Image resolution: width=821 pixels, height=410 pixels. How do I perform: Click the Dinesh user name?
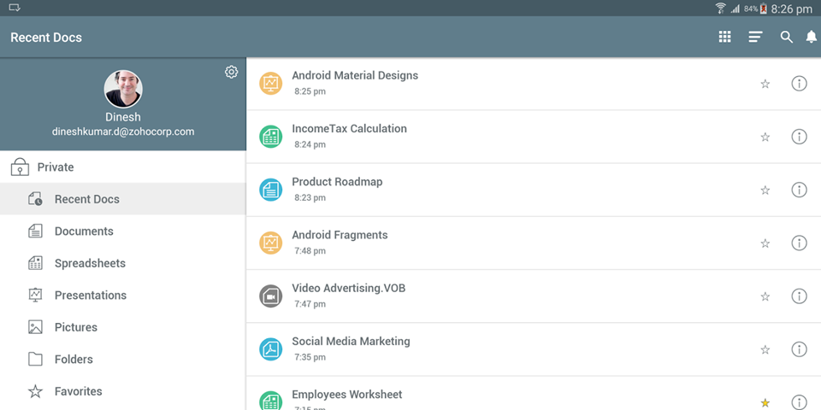(x=123, y=117)
